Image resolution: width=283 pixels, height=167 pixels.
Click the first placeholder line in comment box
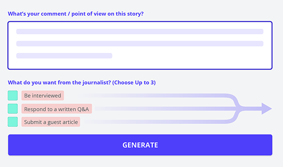coord(140,31)
